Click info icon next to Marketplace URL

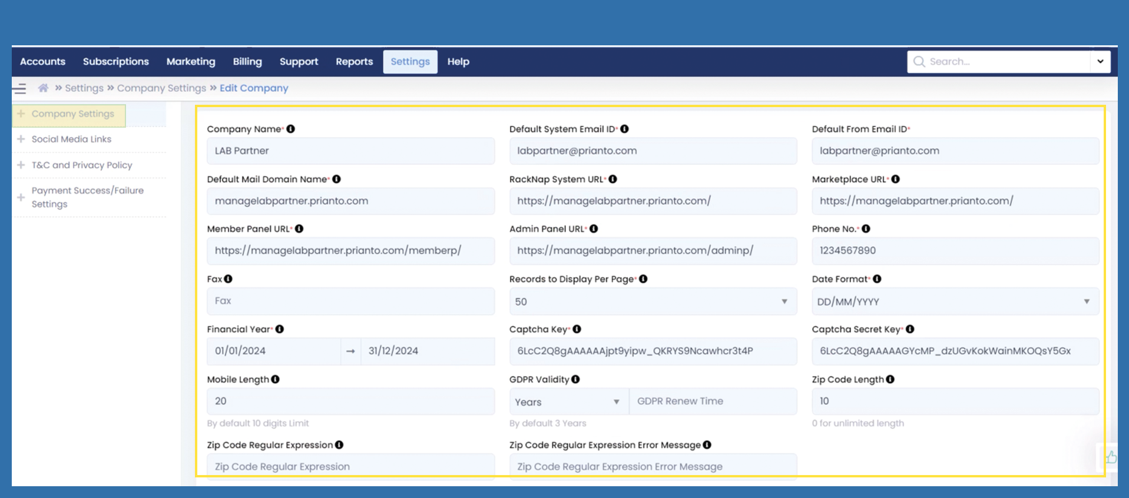point(896,179)
